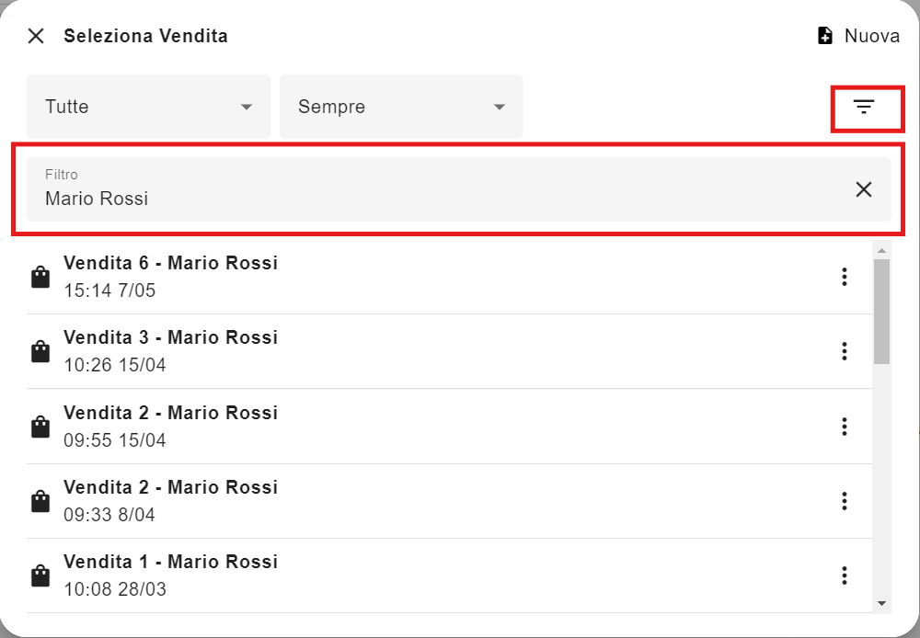Viewport: 920px width, 638px height.
Task: Open more options for sale at 09:55 15/04
Action: 845,427
